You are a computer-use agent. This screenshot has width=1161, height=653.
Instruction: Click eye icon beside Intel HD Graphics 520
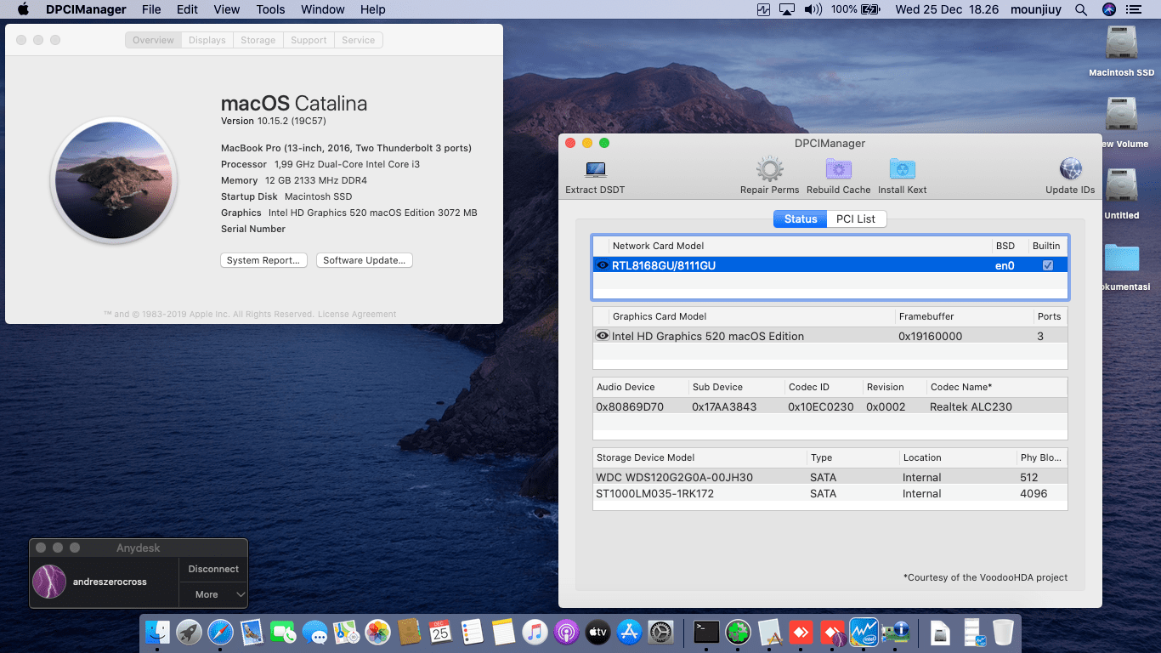coord(603,336)
